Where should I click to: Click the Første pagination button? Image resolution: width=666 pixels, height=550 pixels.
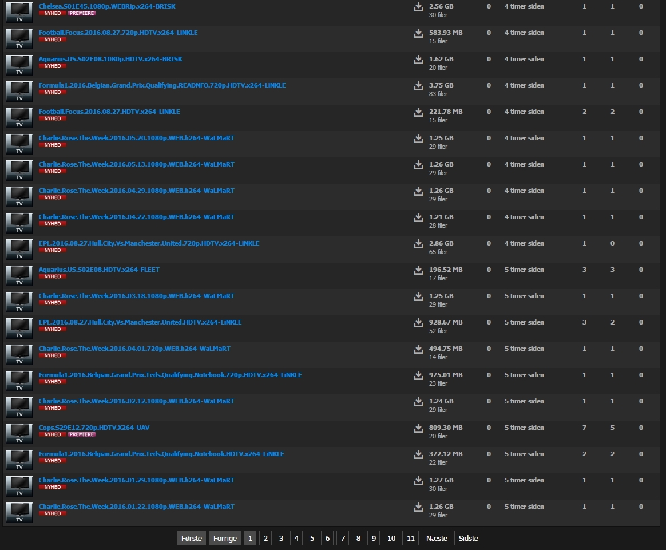tap(191, 539)
